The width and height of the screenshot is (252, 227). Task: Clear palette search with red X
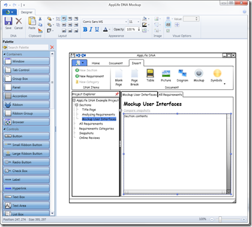52,47
